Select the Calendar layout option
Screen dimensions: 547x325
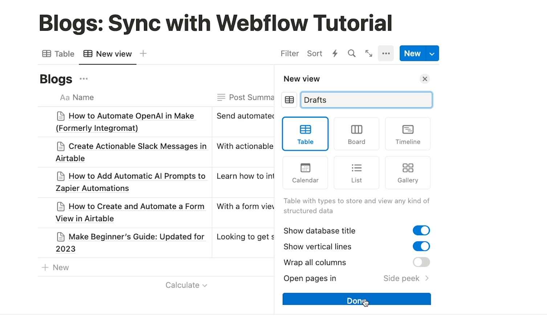pos(305,173)
